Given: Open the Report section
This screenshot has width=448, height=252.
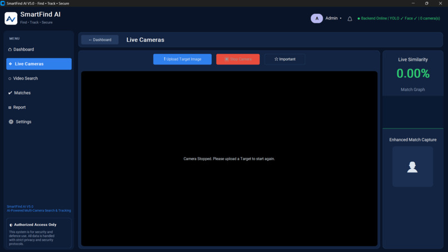Looking at the screenshot, I should point(39,107).
